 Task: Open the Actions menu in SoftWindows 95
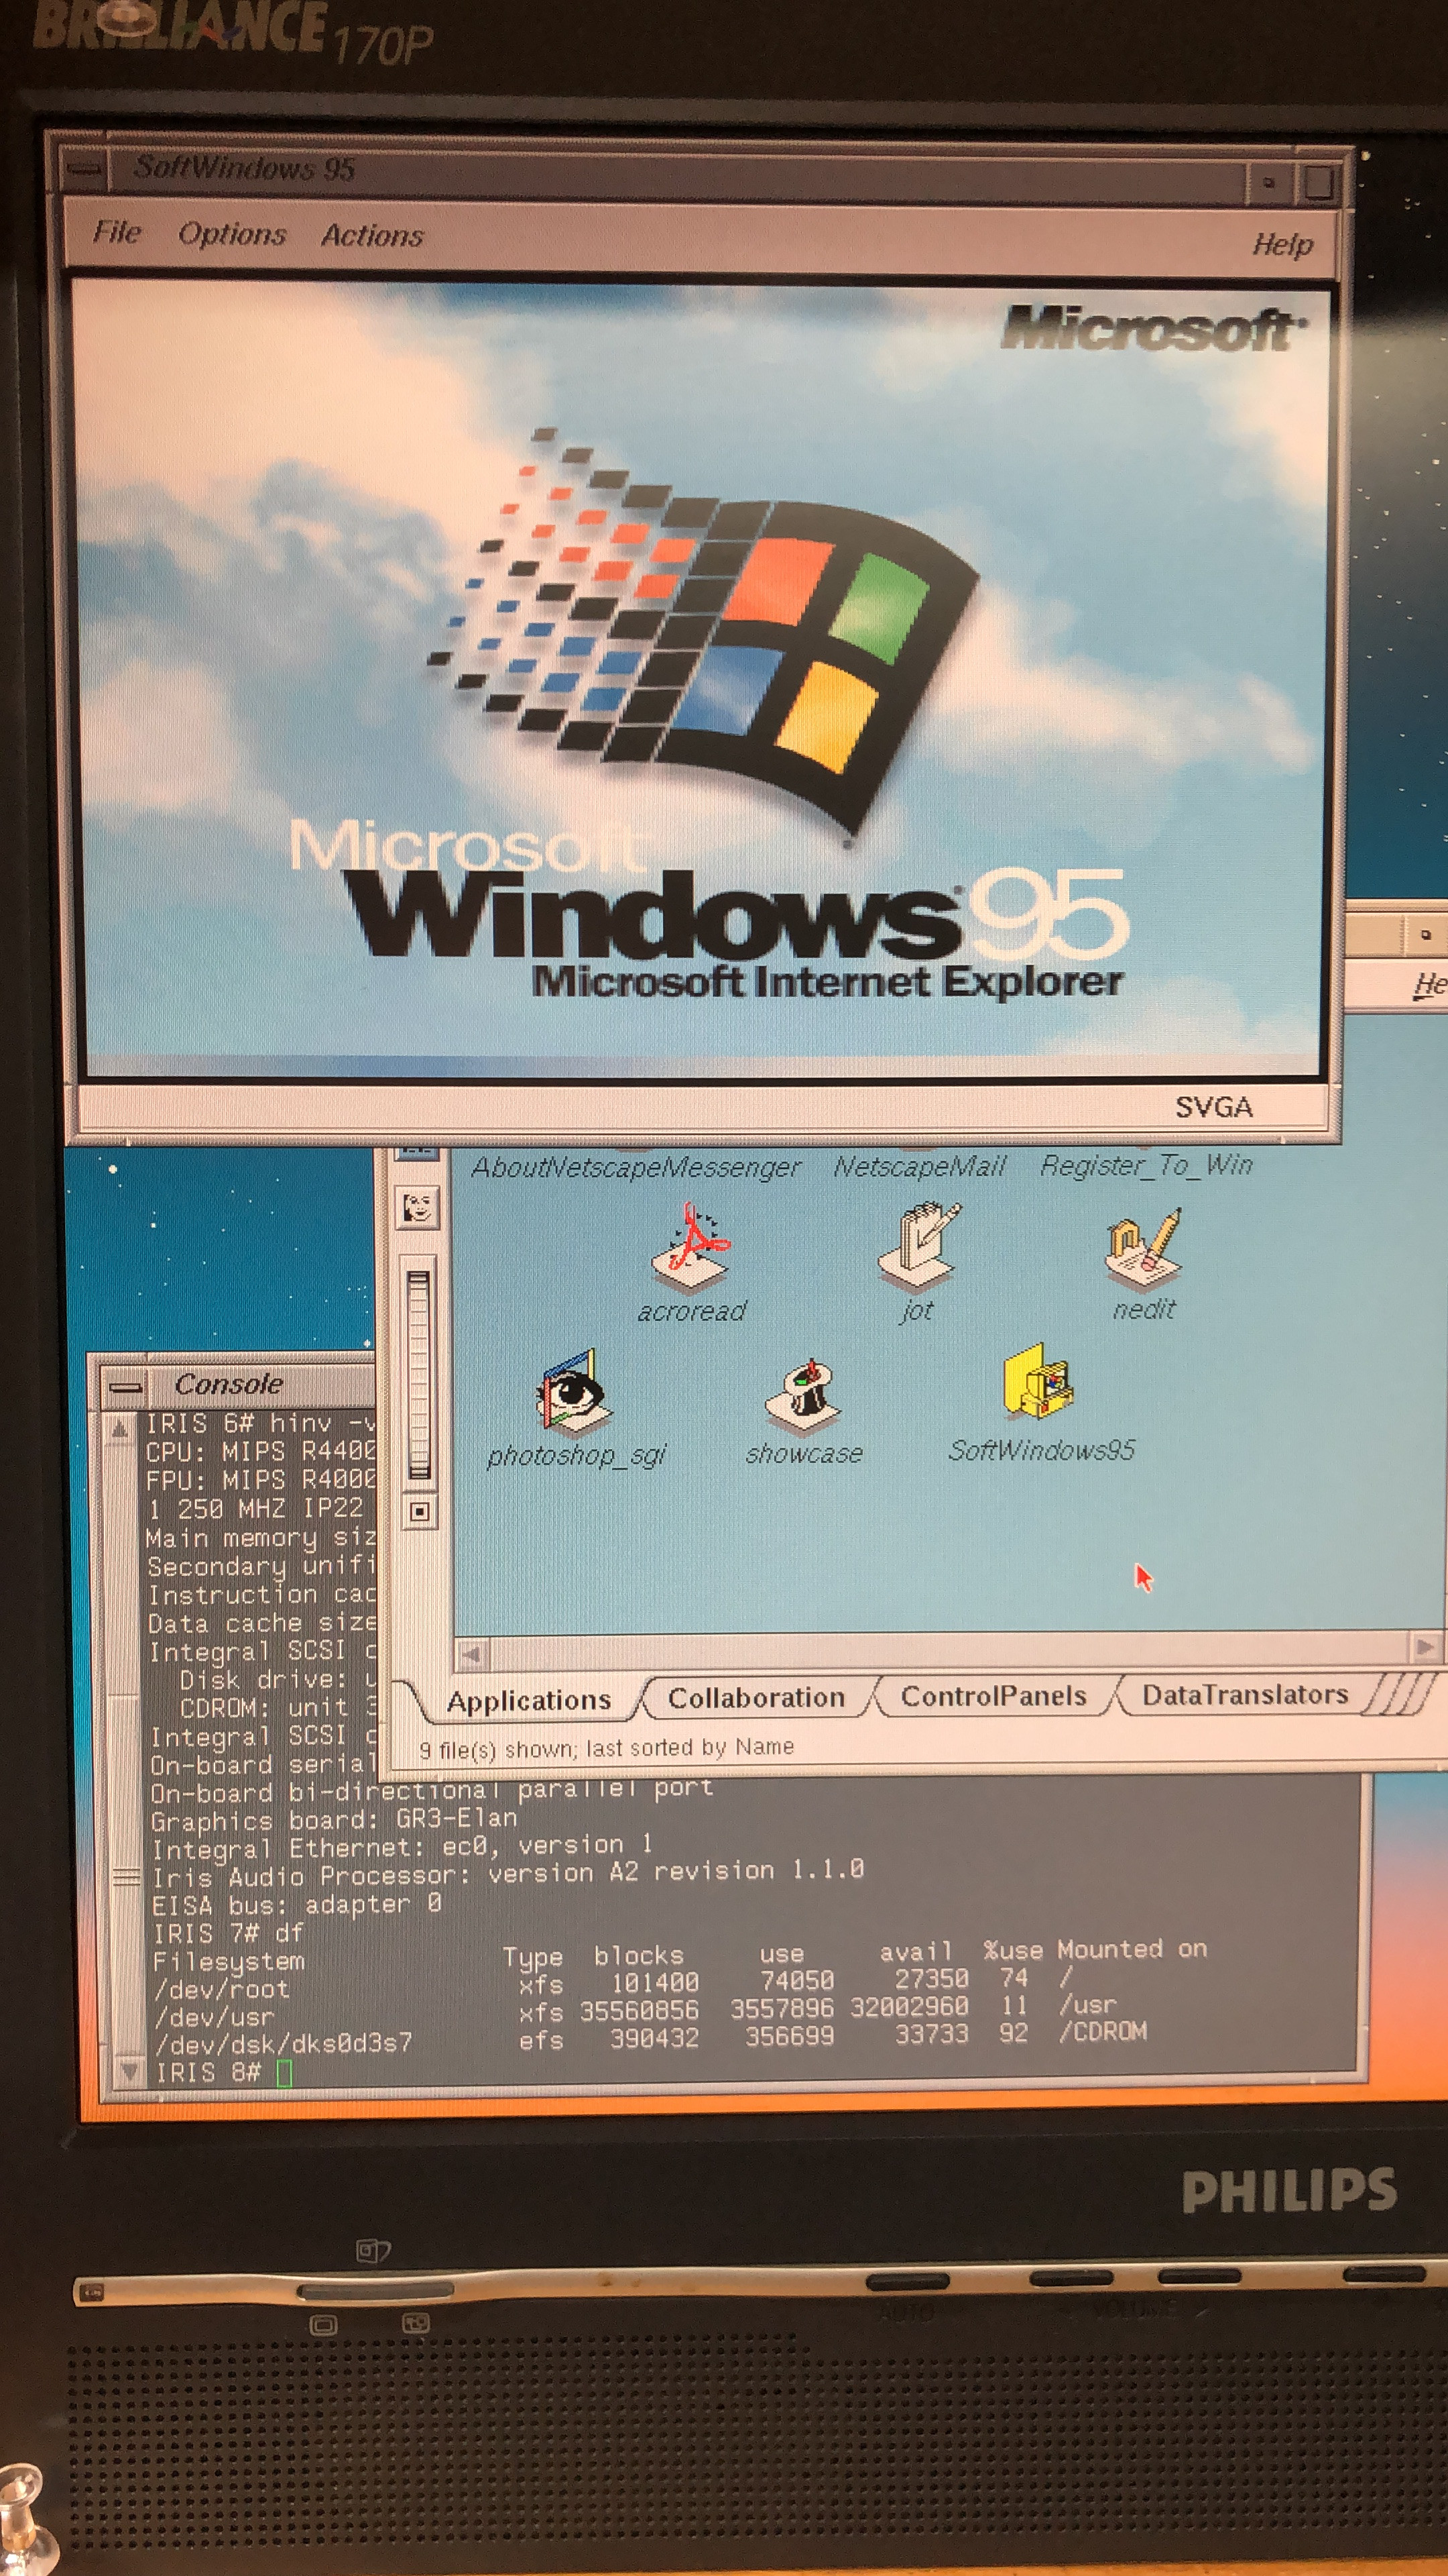[372, 236]
